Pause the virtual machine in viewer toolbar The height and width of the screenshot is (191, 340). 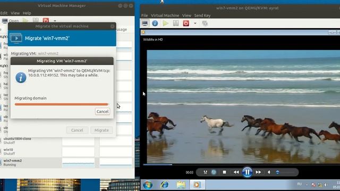click(176, 23)
